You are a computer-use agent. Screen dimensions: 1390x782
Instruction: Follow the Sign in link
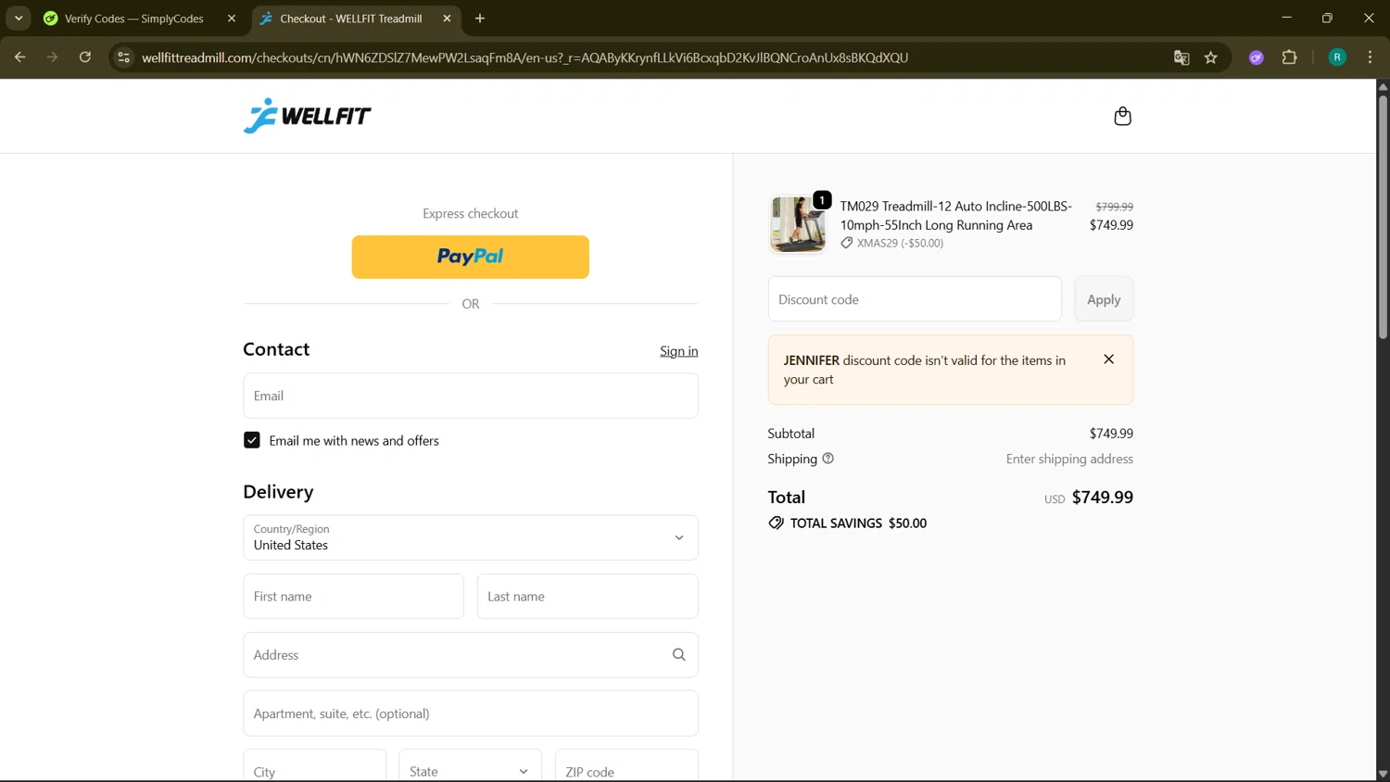679,351
